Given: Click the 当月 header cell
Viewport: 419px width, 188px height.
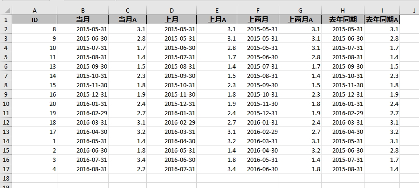Looking at the screenshot, I should tap(83, 20).
